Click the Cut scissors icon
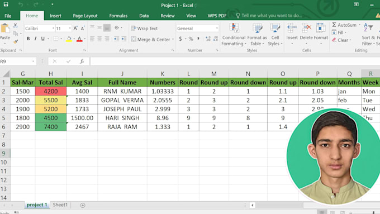 click(x=15, y=25)
